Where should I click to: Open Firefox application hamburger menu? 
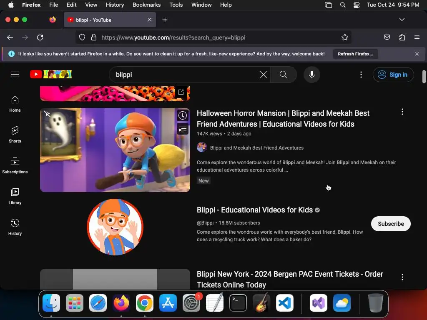[417, 37]
